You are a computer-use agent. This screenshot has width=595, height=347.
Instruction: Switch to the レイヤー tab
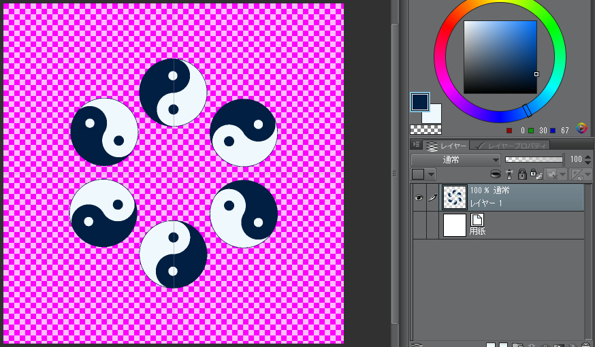click(x=447, y=146)
